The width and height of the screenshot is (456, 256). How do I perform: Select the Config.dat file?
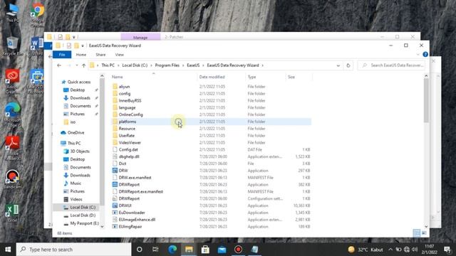(128, 149)
